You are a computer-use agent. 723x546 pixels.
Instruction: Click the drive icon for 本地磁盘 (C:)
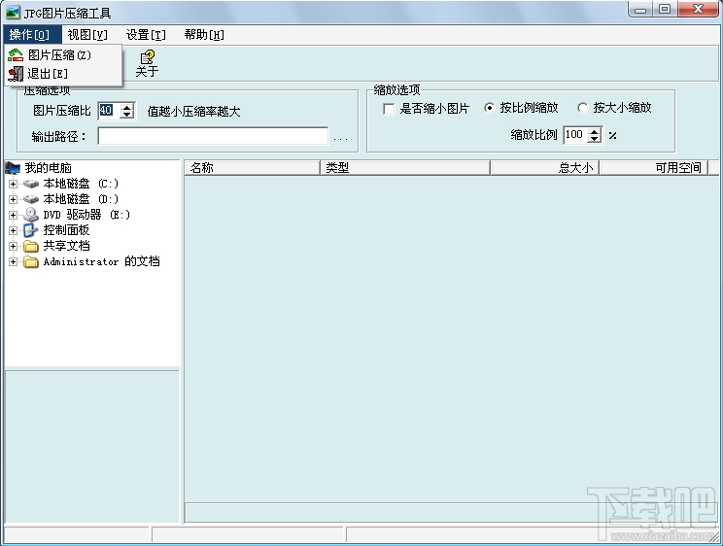pyautogui.click(x=31, y=184)
